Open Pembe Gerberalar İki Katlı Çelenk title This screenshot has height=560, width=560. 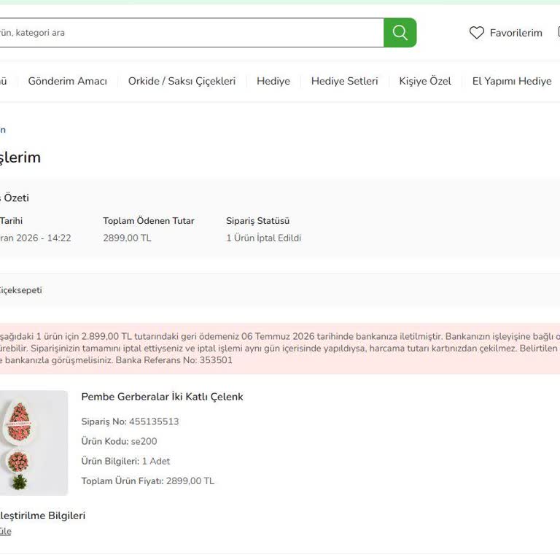tap(162, 397)
